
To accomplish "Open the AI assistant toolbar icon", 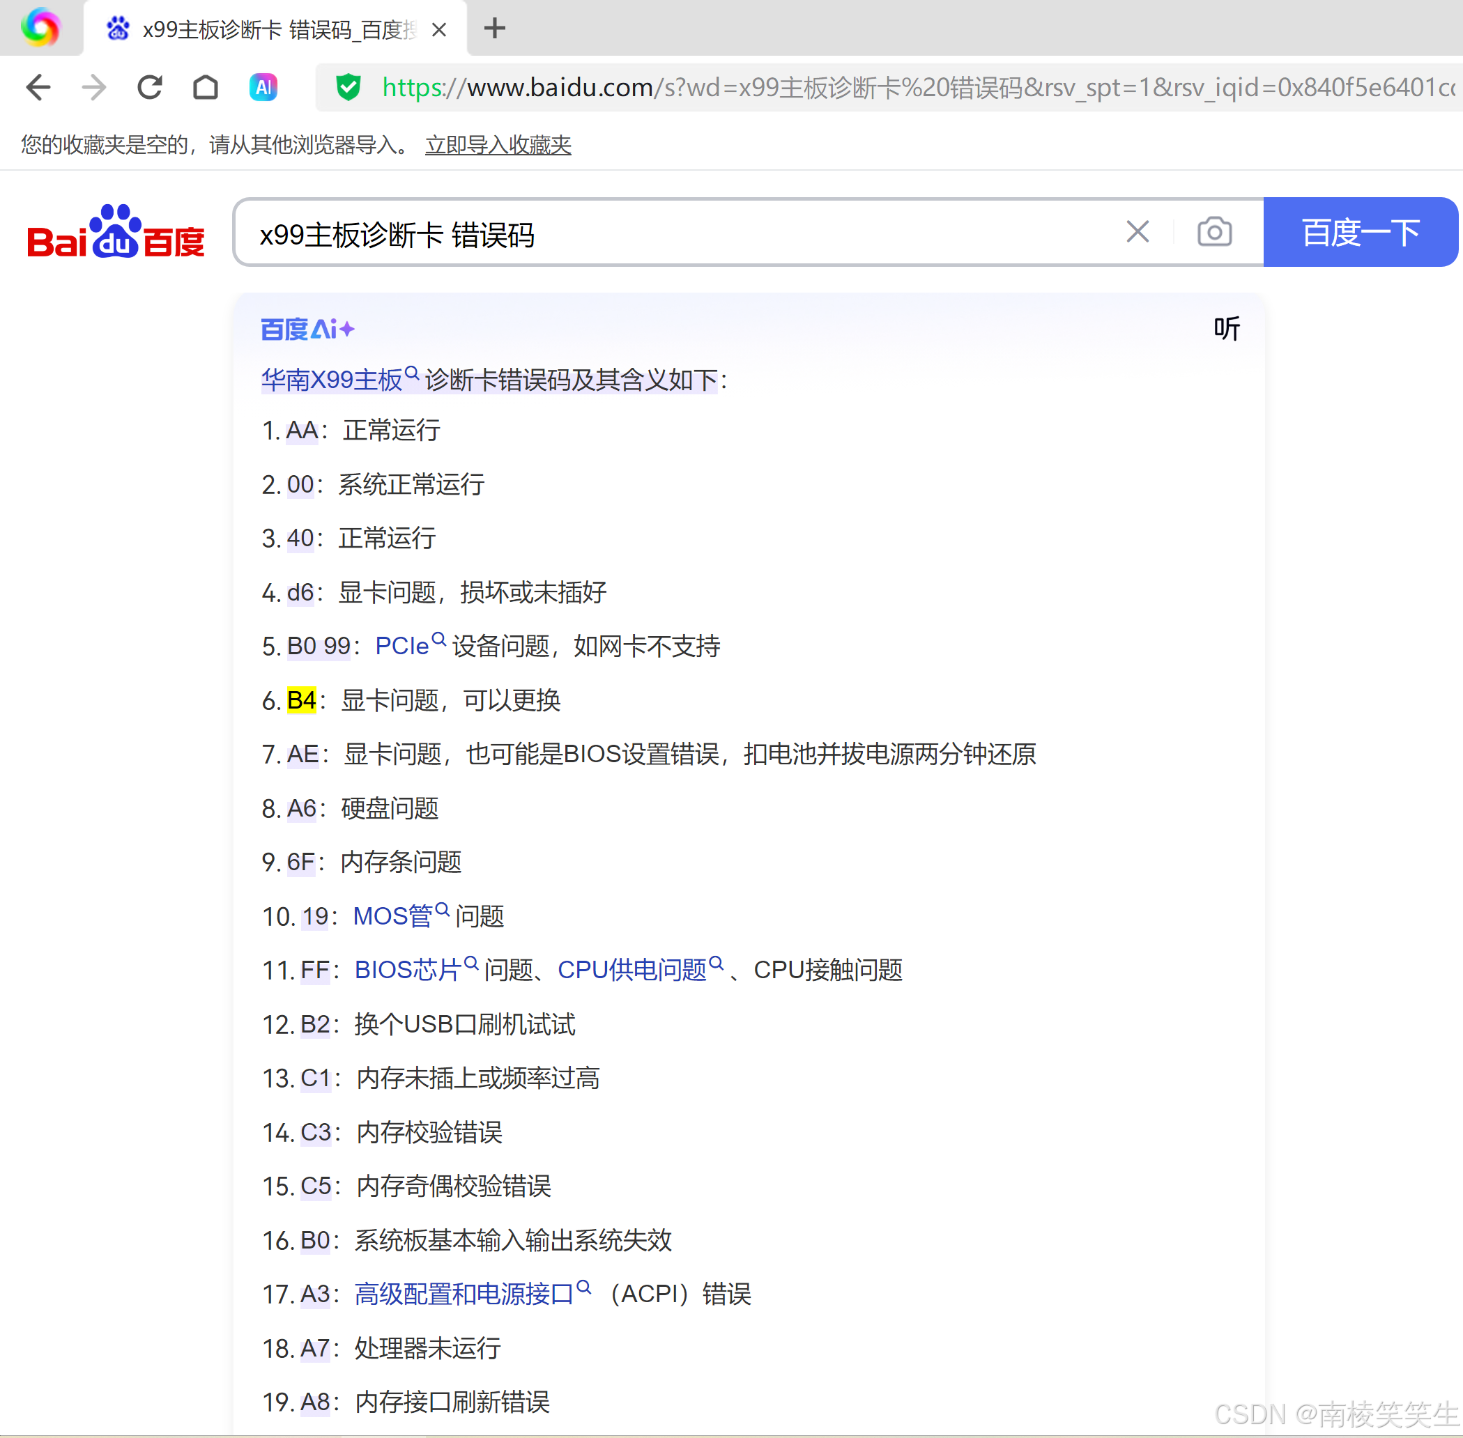I will pyautogui.click(x=263, y=88).
